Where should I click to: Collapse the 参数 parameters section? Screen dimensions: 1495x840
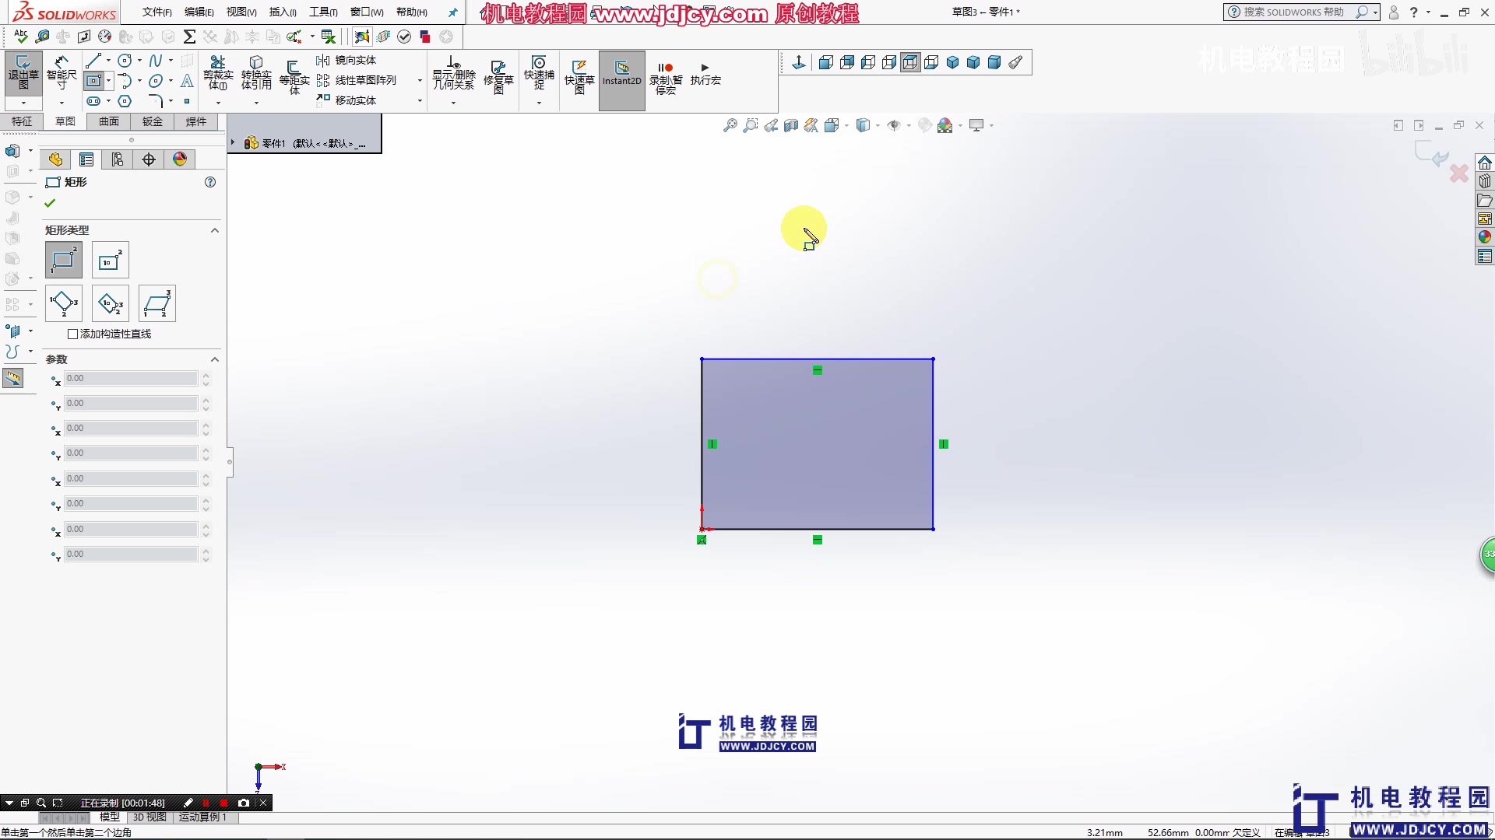pos(214,359)
